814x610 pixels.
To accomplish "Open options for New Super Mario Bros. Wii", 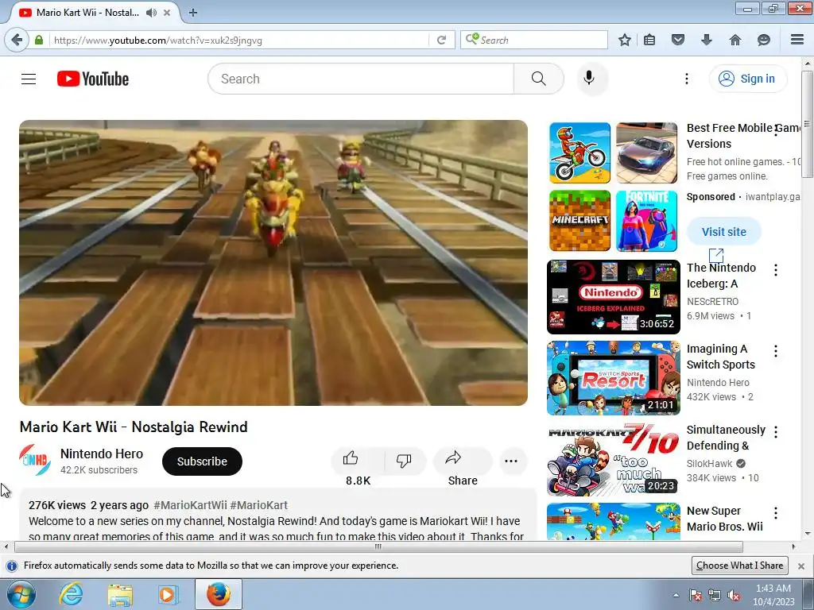I will pyautogui.click(x=776, y=513).
